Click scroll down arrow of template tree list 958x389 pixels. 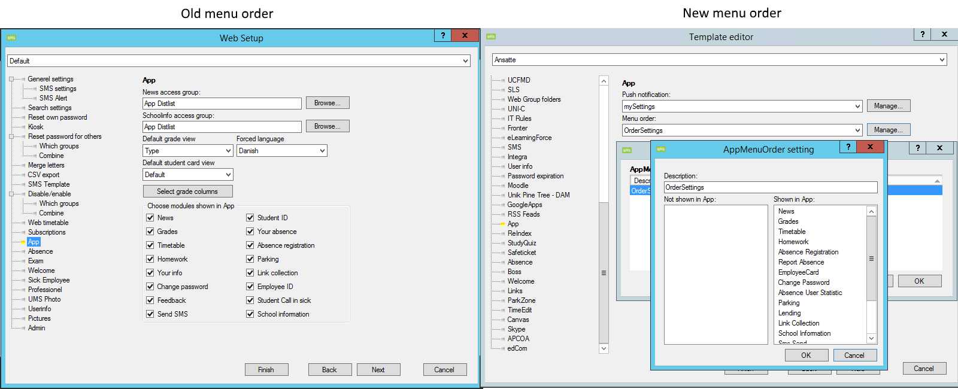(604, 348)
